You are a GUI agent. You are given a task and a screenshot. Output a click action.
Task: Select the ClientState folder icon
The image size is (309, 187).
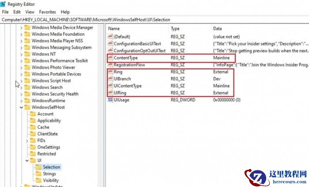33,134
